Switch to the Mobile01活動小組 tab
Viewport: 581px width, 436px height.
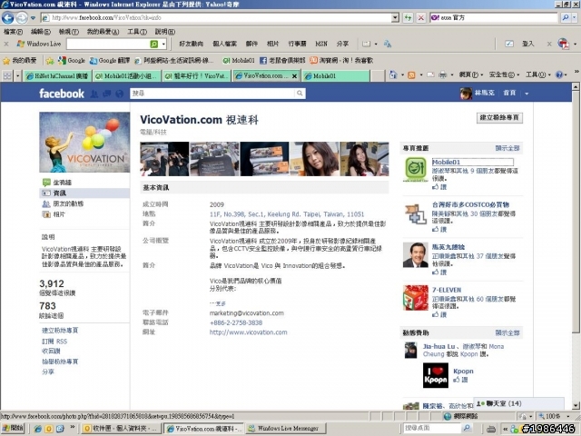coord(127,76)
